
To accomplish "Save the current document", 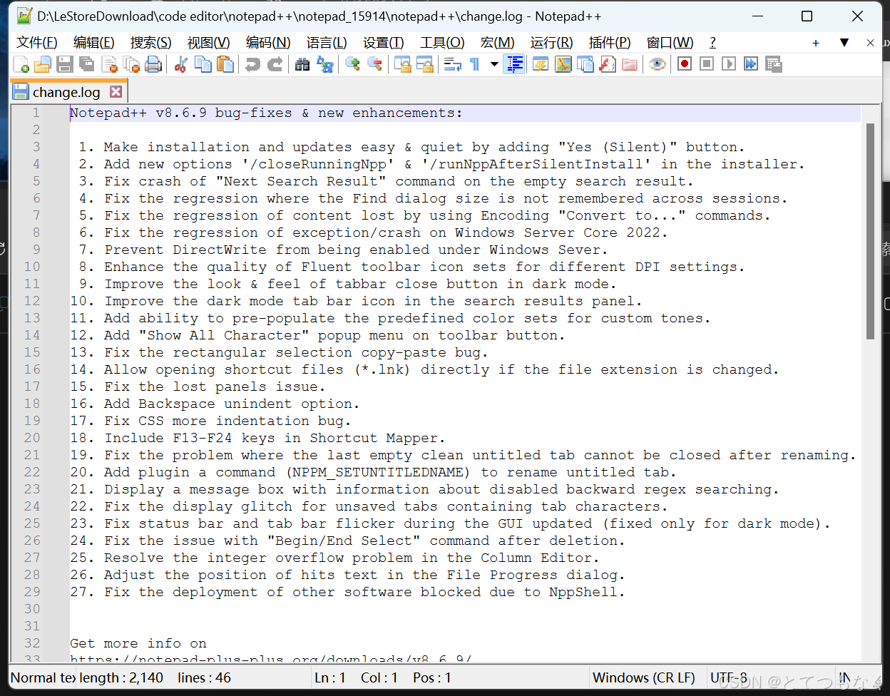I will point(65,65).
